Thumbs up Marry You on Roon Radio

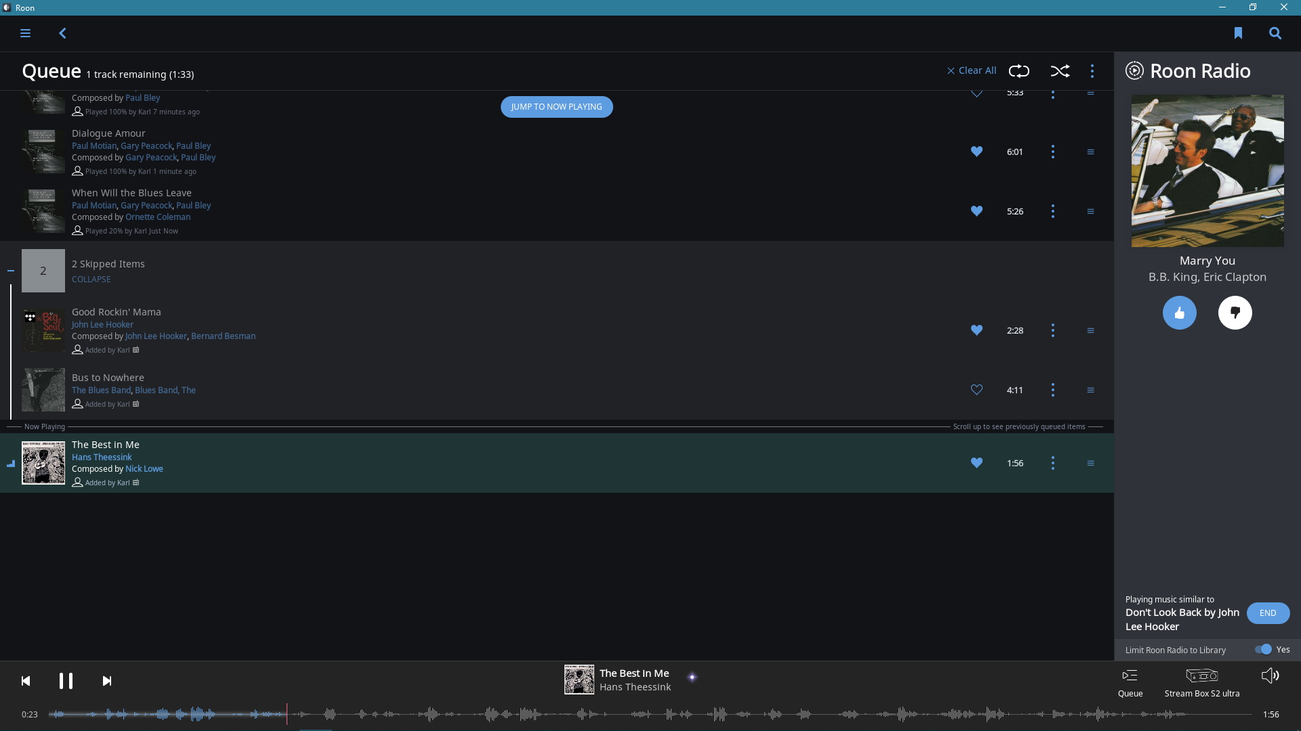pyautogui.click(x=1180, y=313)
